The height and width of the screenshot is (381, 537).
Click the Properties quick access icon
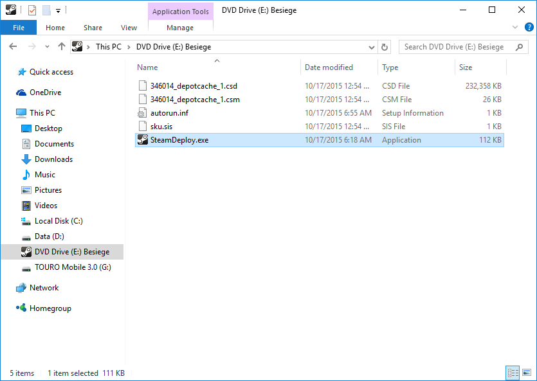coord(32,10)
